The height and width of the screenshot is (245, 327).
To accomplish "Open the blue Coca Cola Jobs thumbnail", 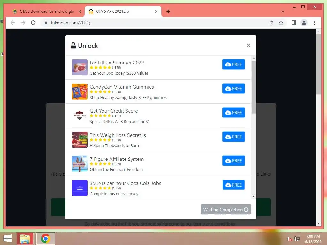I will pos(80,188).
